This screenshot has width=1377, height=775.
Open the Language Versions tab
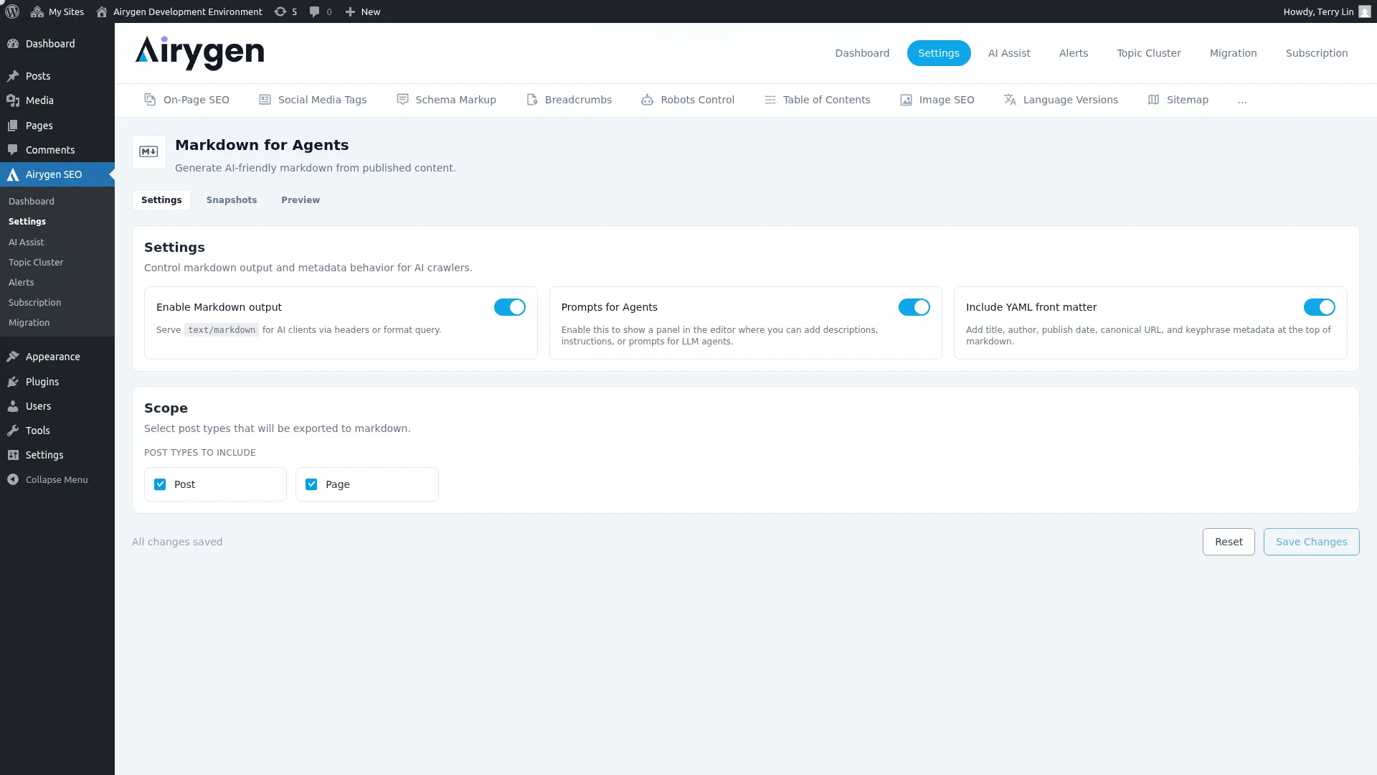pyautogui.click(x=1061, y=100)
